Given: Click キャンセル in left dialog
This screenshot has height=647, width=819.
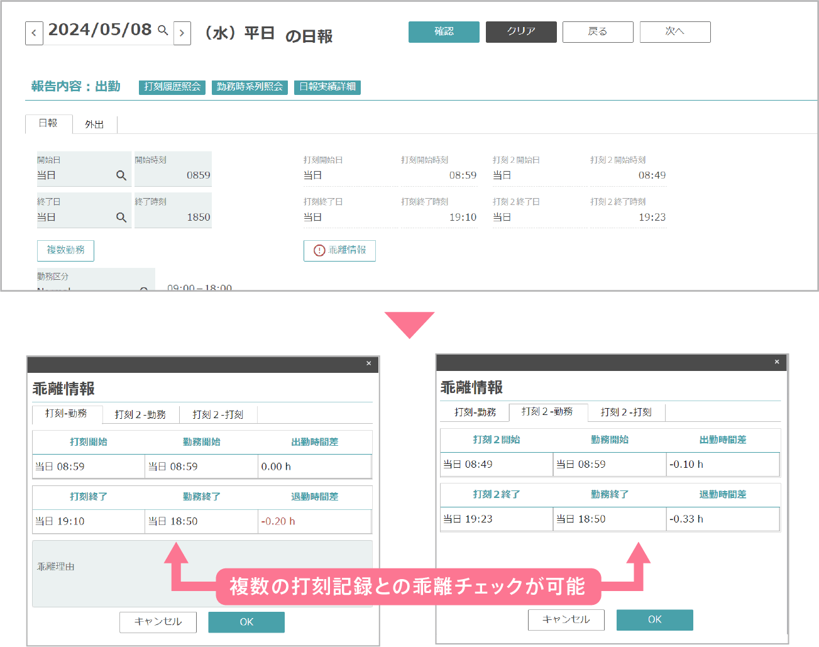Looking at the screenshot, I should [x=158, y=622].
